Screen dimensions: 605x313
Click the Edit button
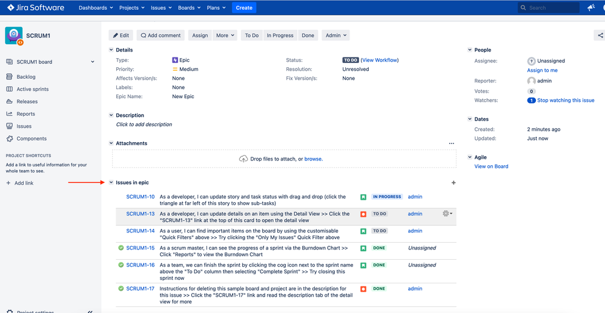tap(121, 35)
